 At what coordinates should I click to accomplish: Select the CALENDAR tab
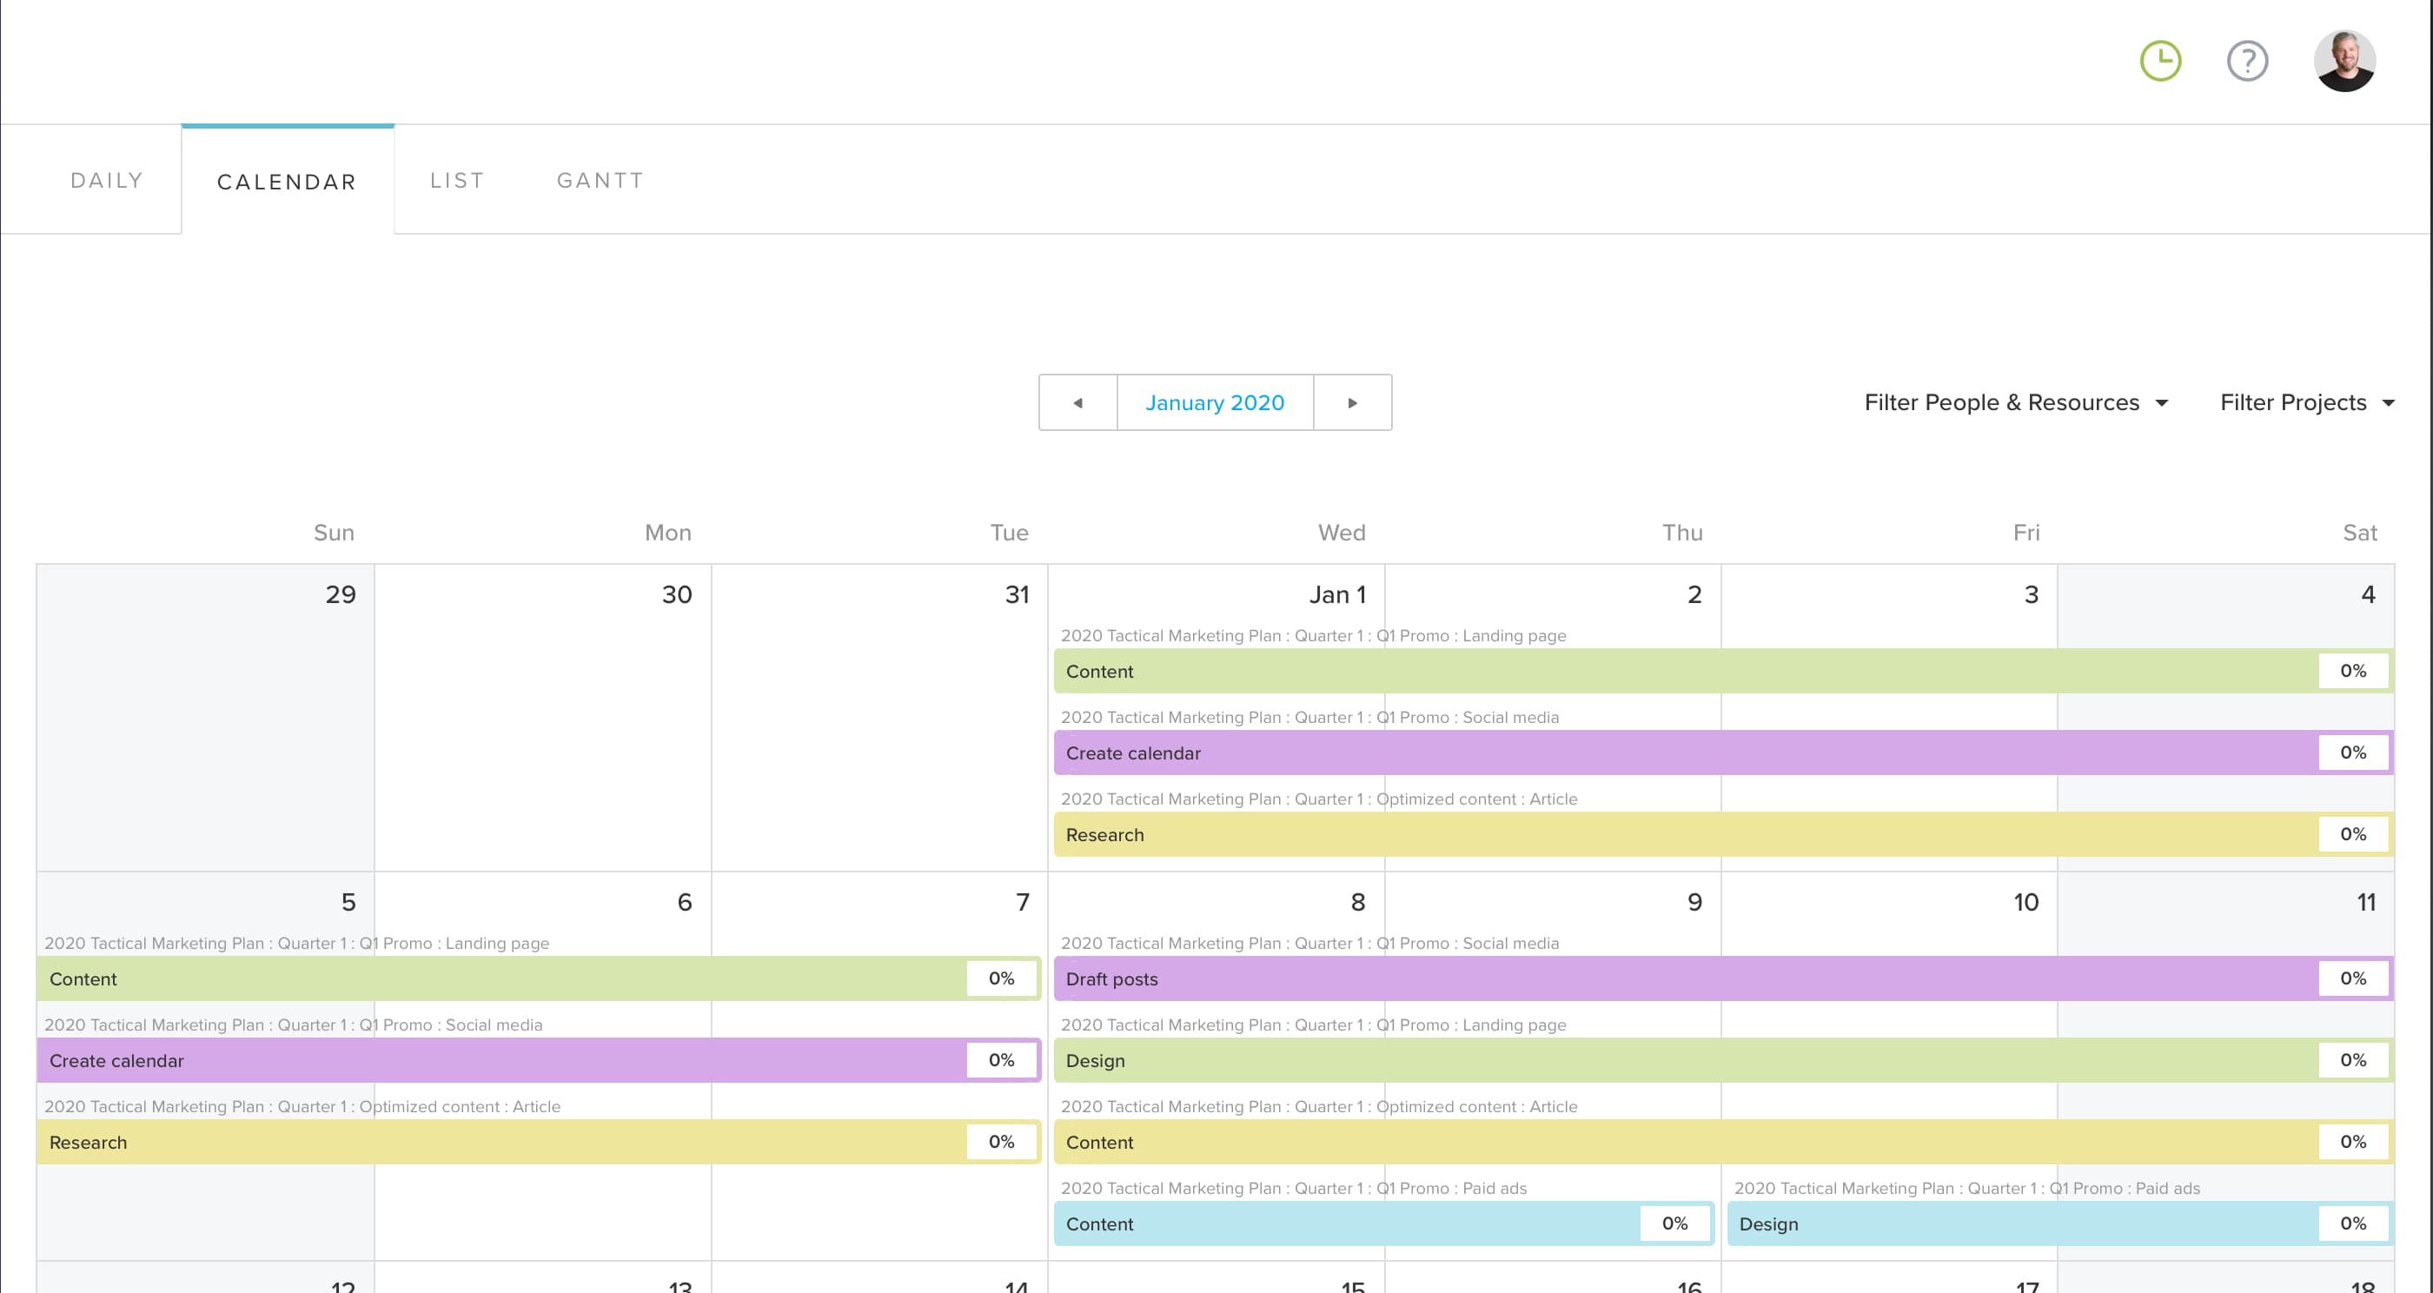pyautogui.click(x=286, y=182)
